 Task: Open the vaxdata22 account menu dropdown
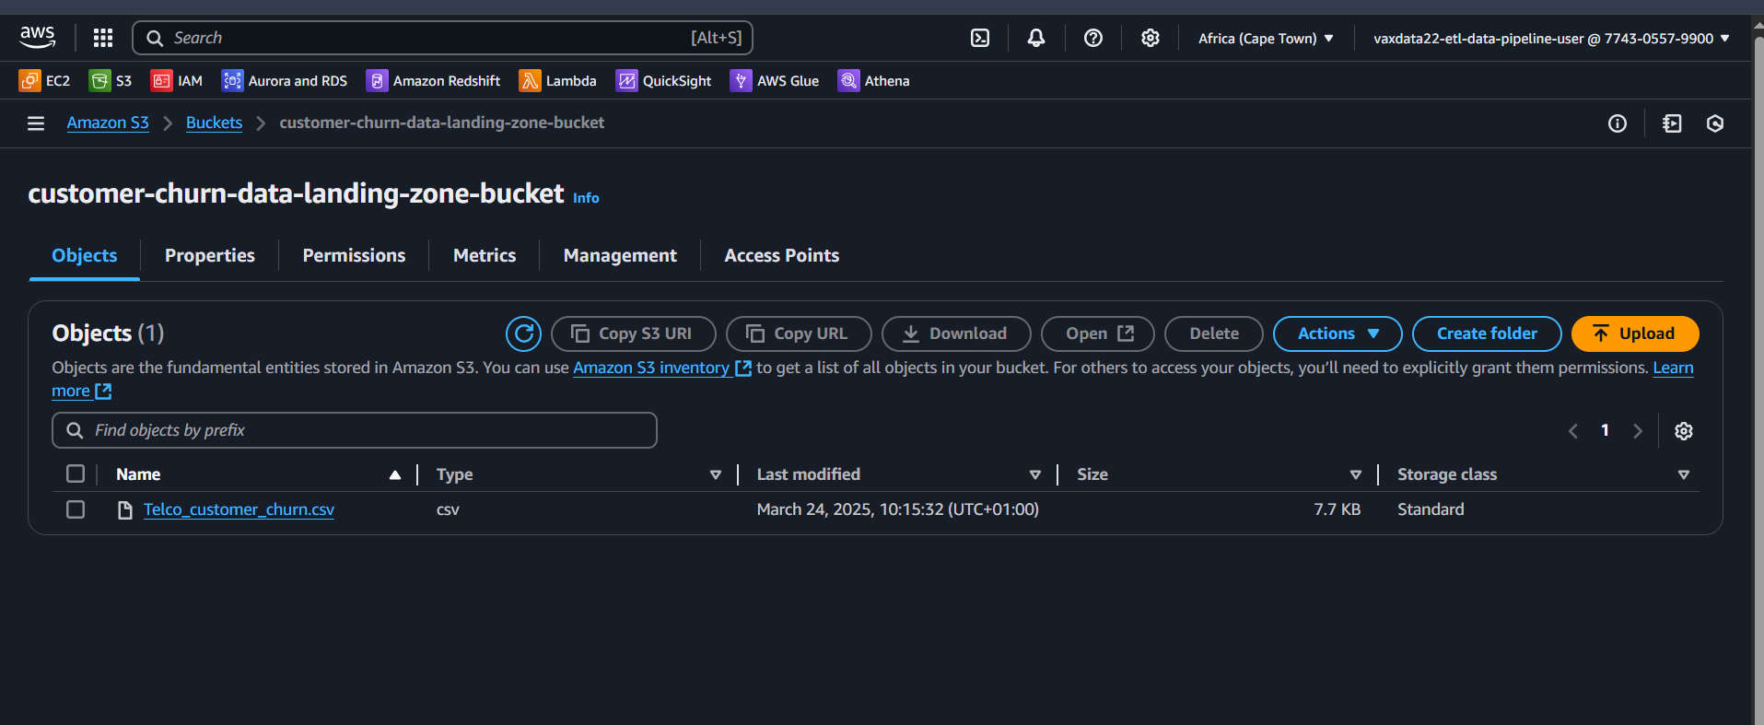(x=1551, y=39)
